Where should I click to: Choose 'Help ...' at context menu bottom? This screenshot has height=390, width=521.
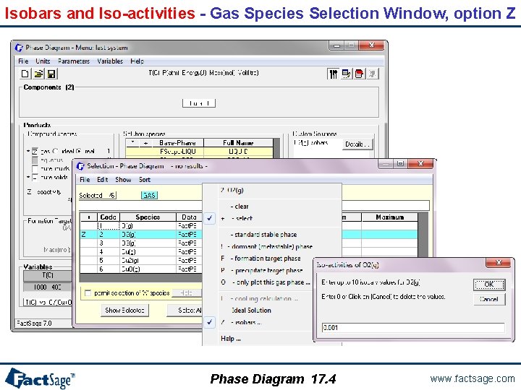tap(231, 339)
